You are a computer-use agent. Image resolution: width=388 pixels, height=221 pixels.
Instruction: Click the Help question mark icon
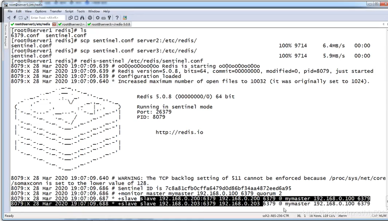117,18
